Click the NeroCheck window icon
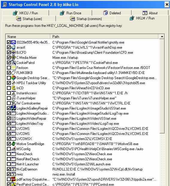This screenshot has height=186, width=170. coord(13,154)
